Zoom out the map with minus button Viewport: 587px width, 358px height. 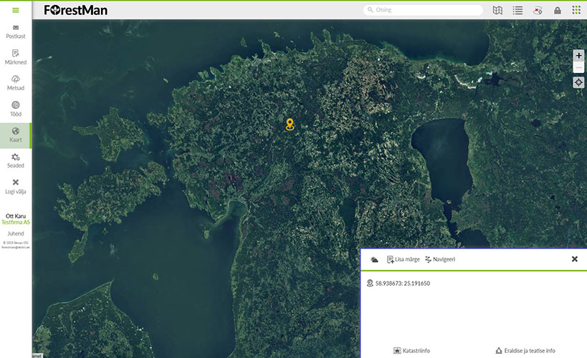point(578,67)
